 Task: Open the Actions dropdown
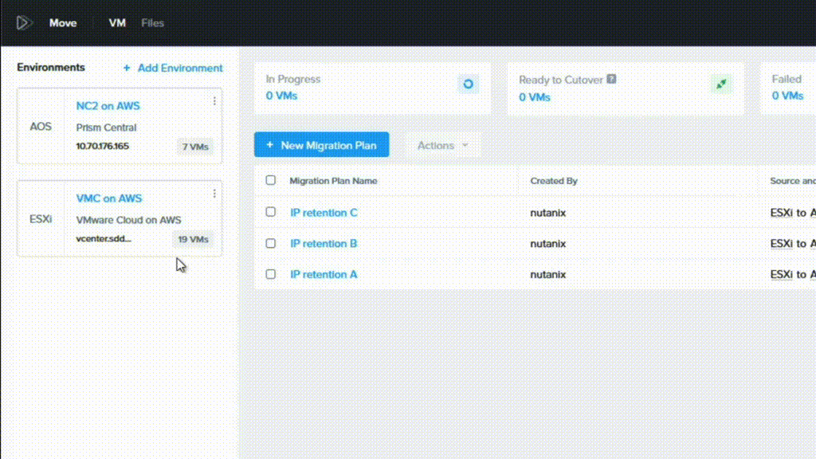pos(441,145)
